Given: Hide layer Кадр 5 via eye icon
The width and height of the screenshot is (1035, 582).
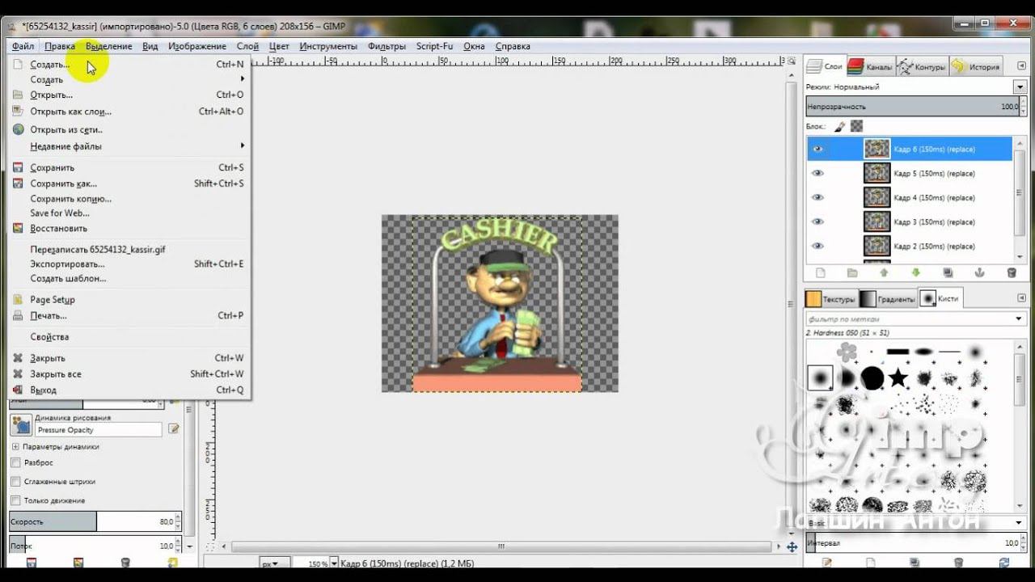Looking at the screenshot, I should click(817, 173).
